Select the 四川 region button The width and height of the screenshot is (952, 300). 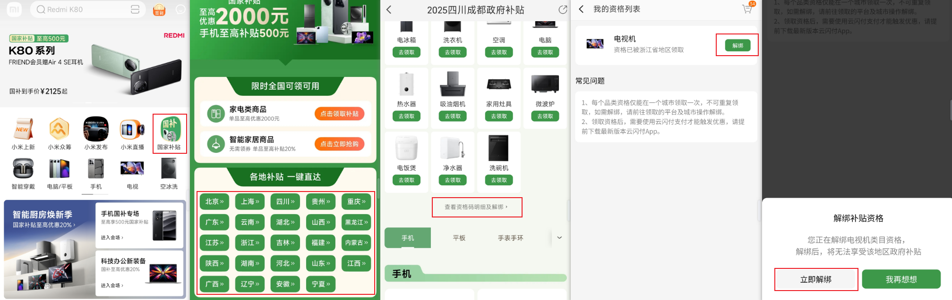(285, 201)
